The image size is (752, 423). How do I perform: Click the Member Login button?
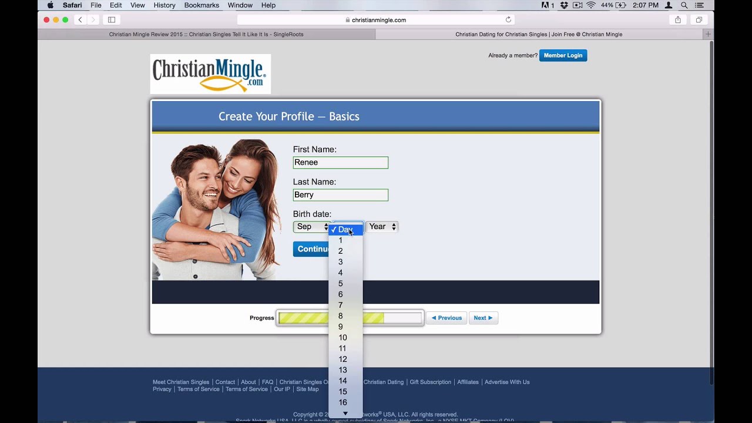coord(563,55)
